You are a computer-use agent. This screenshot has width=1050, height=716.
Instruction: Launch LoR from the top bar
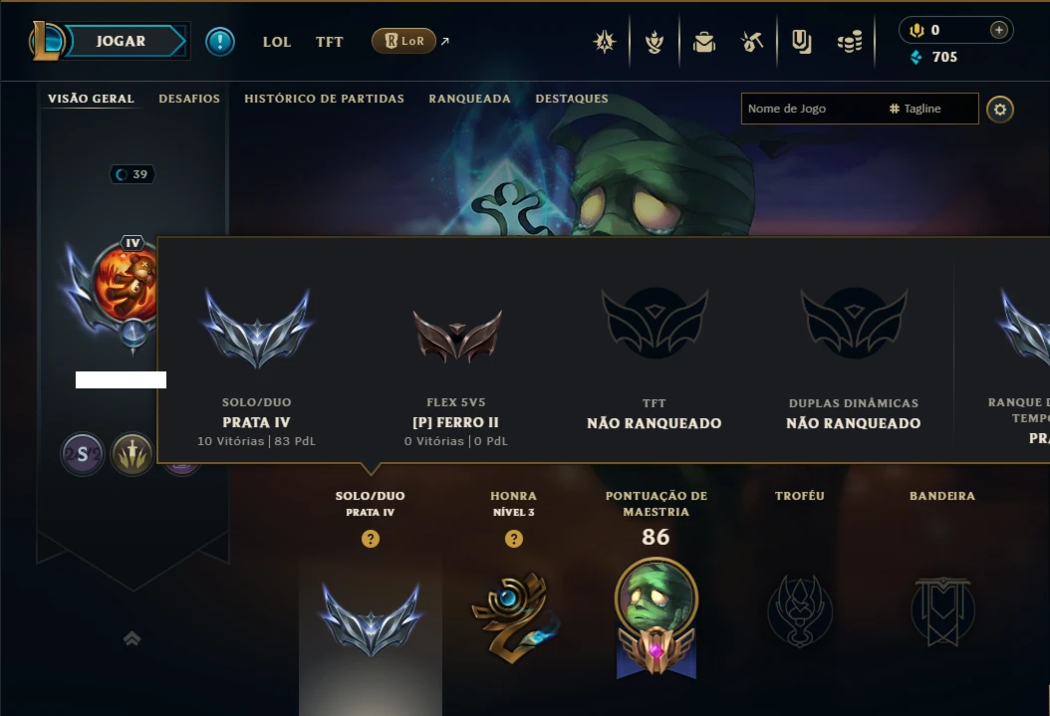[x=403, y=41]
